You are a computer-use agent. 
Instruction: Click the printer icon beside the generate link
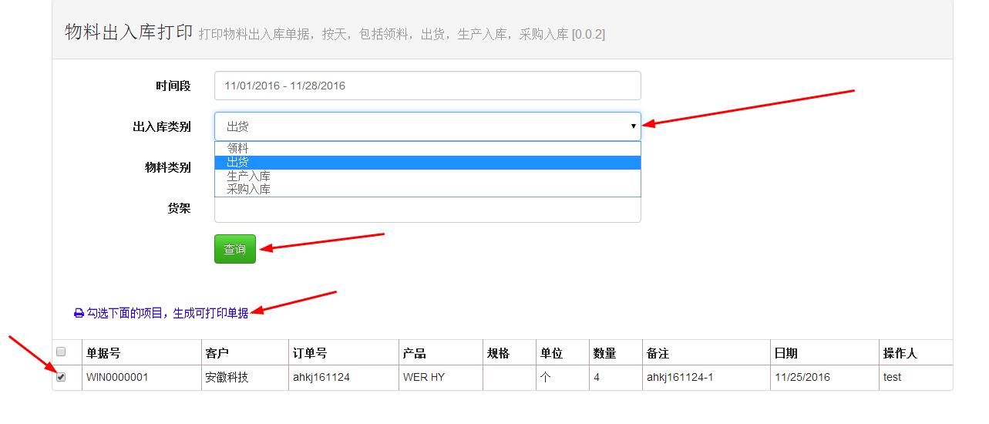[79, 314]
